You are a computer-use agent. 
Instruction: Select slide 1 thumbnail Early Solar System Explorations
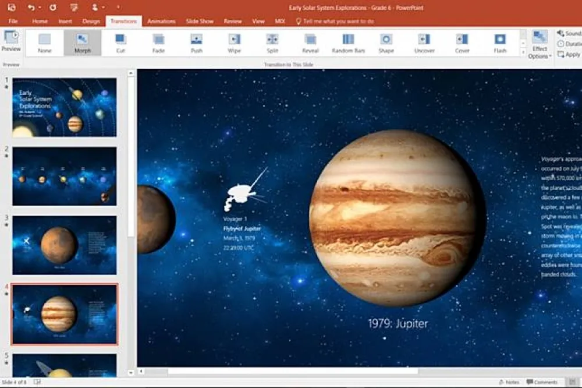[x=64, y=107]
